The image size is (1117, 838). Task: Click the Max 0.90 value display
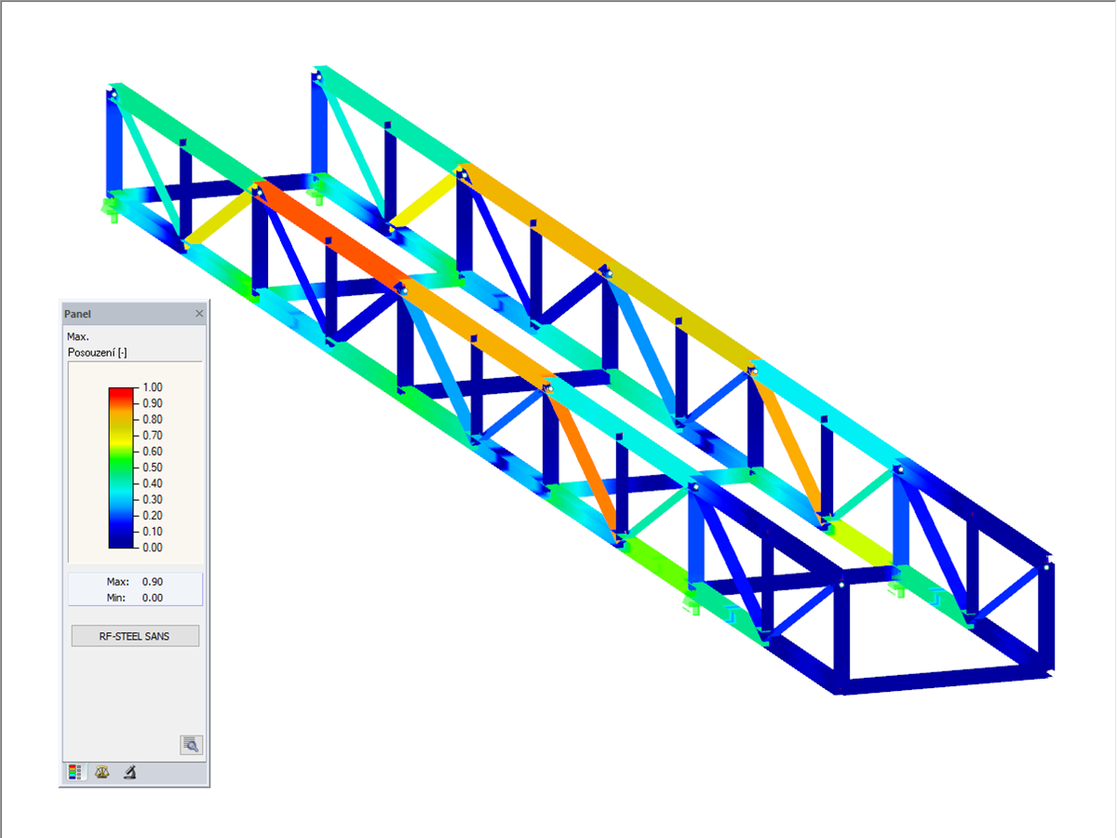coord(134,581)
